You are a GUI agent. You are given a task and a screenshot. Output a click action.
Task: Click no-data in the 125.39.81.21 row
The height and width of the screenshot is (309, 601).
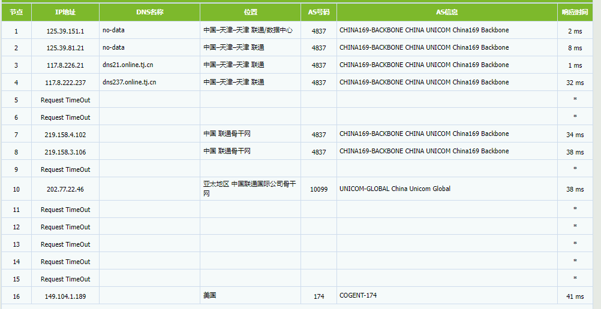point(113,47)
